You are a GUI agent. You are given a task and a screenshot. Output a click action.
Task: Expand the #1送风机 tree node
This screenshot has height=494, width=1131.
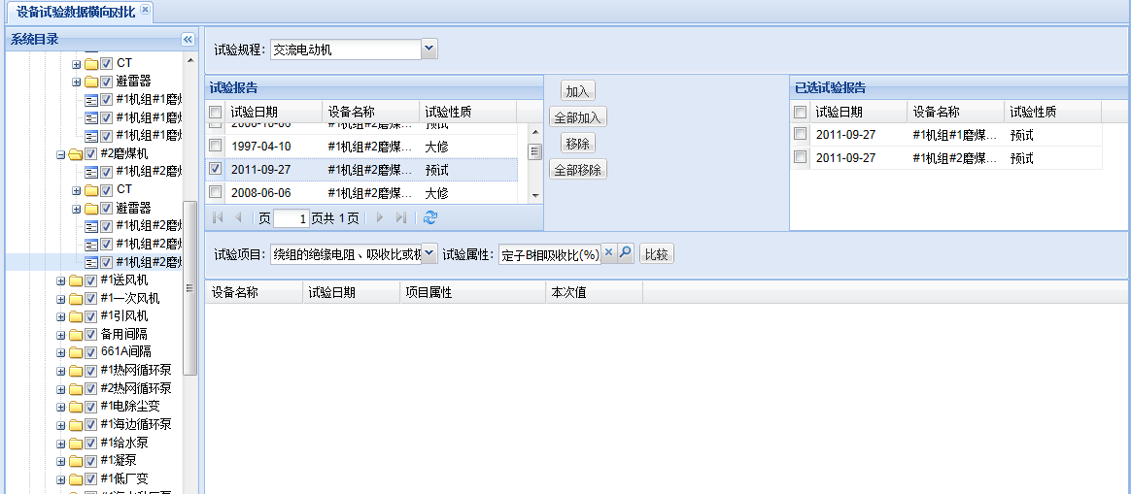click(x=61, y=280)
